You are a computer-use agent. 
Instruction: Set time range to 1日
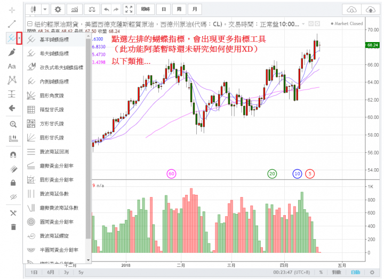pos(34,272)
